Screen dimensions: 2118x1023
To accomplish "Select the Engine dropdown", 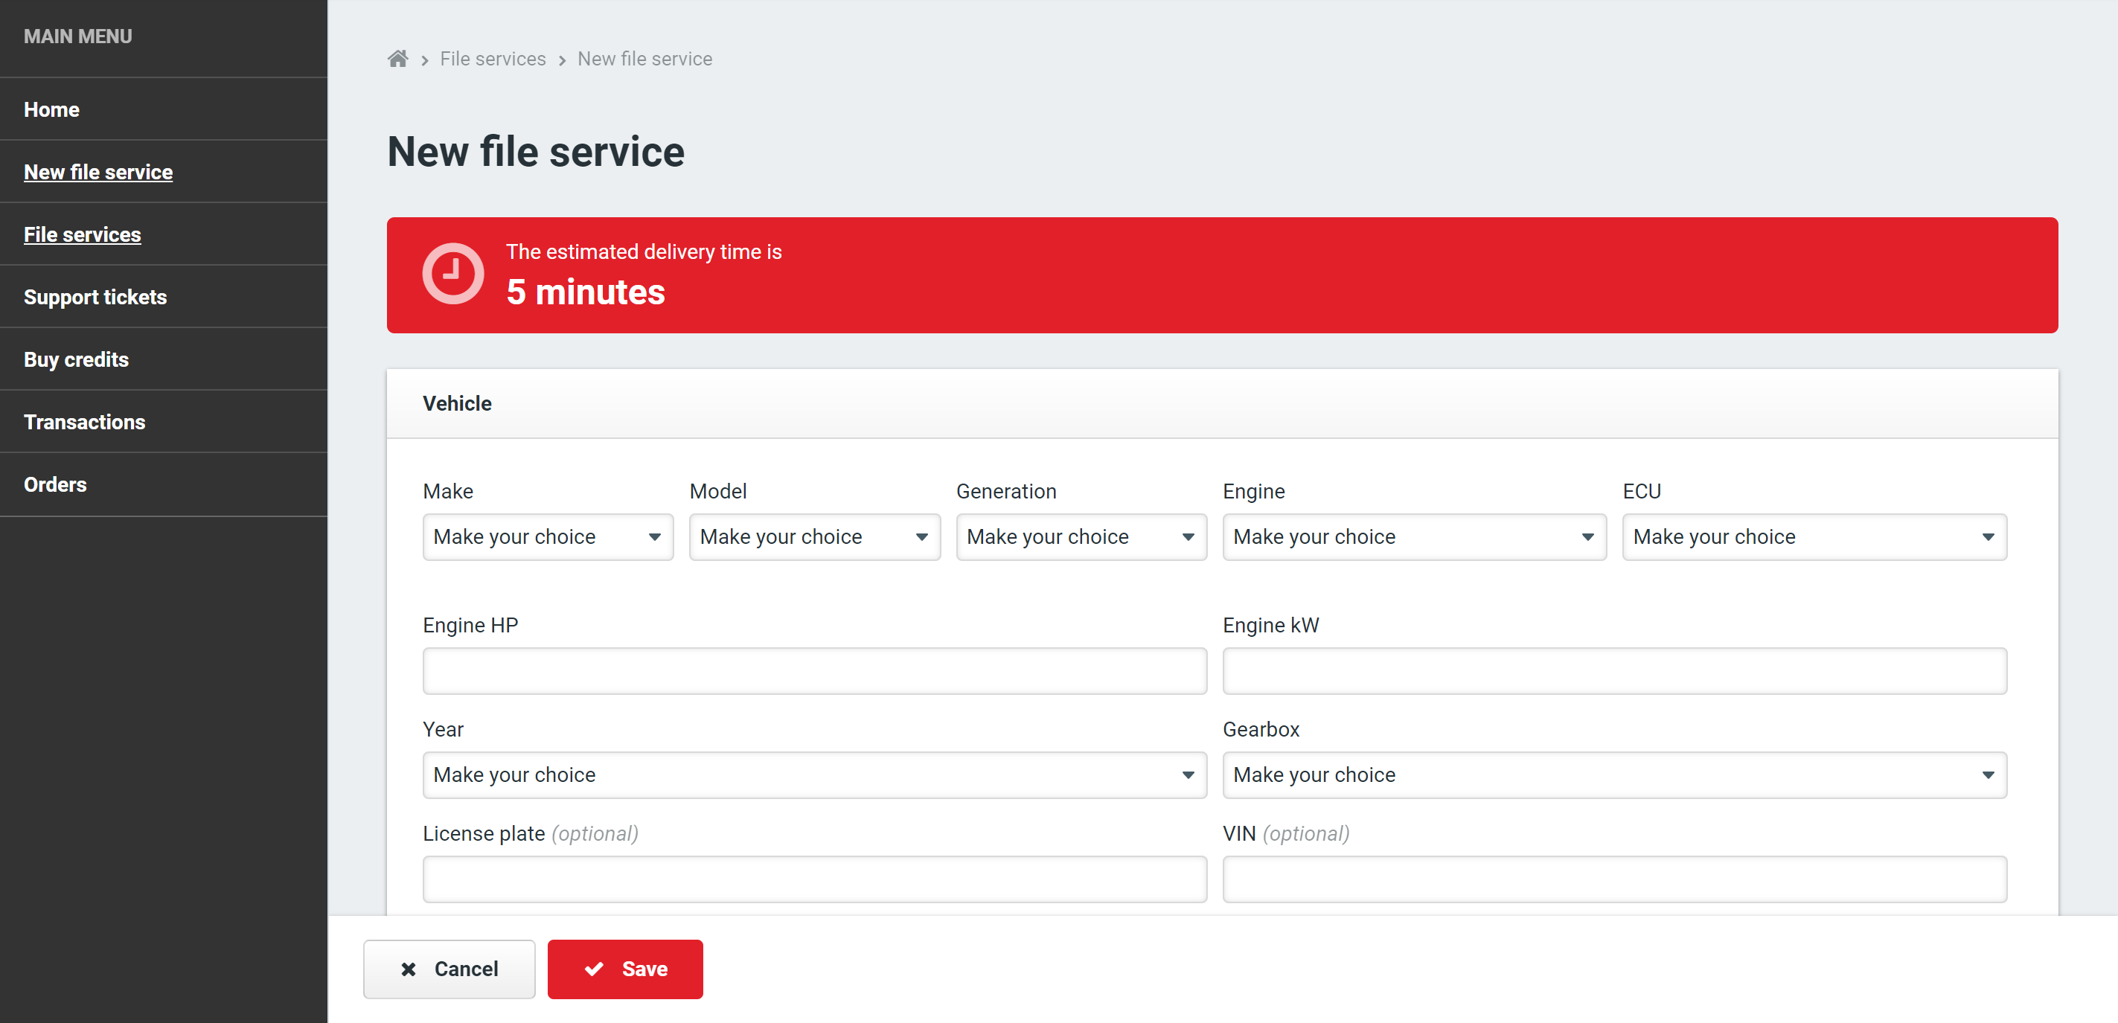I will click(x=1413, y=536).
